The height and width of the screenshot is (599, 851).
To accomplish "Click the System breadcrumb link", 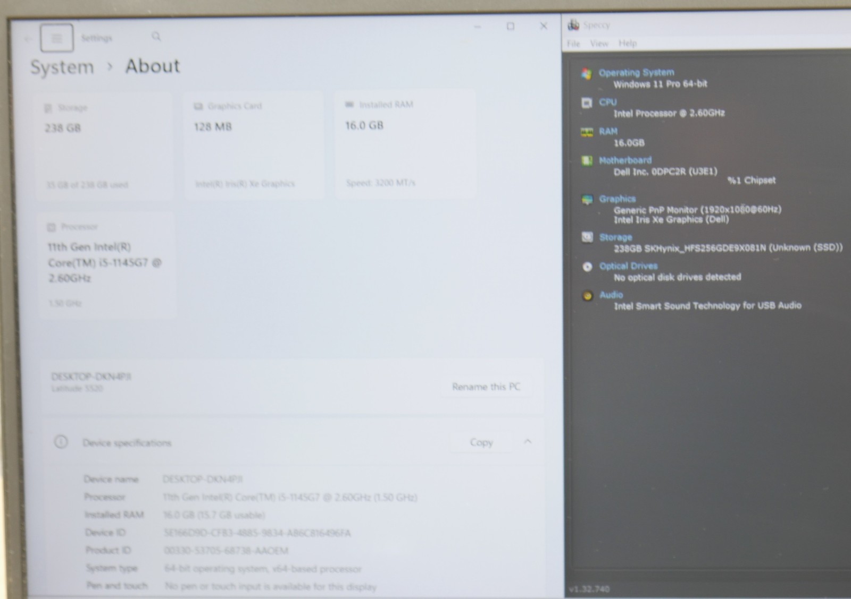I will [x=62, y=67].
